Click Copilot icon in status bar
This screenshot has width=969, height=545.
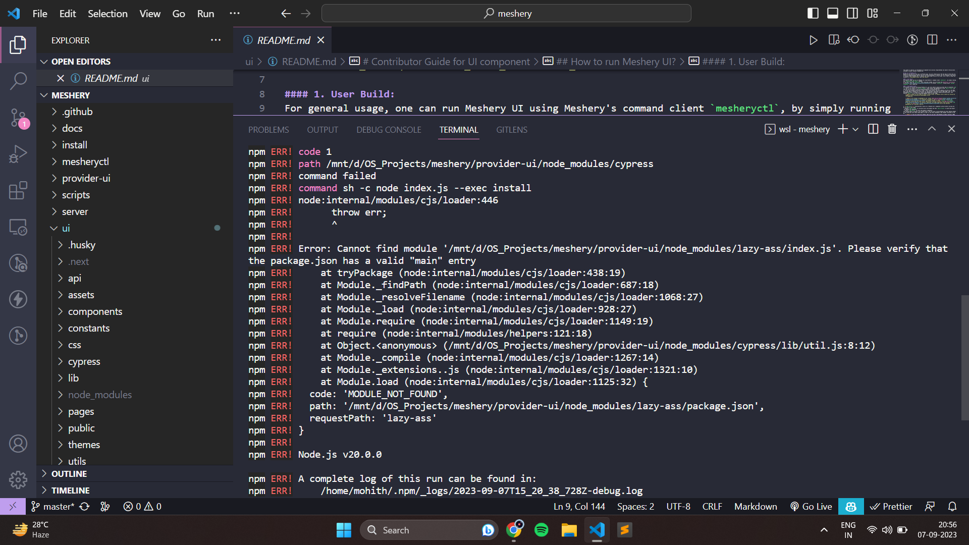pyautogui.click(x=851, y=506)
